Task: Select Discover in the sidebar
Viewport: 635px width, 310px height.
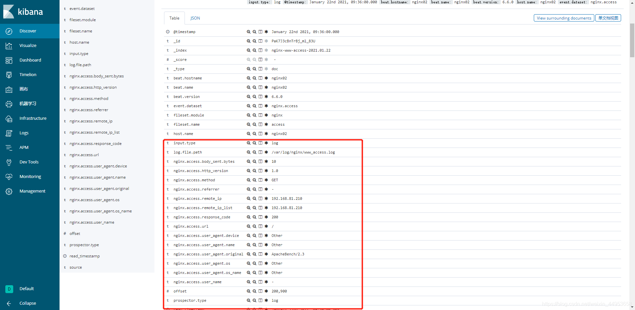Action: click(x=28, y=31)
